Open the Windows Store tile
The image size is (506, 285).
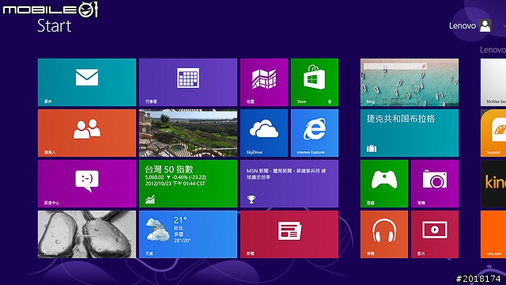point(315,82)
